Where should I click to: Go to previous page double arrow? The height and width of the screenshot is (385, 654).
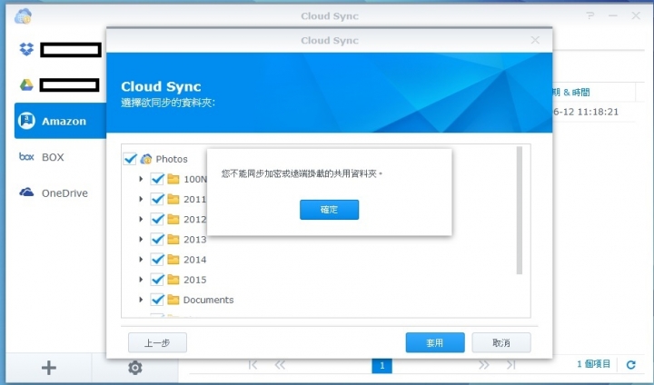[x=280, y=365]
